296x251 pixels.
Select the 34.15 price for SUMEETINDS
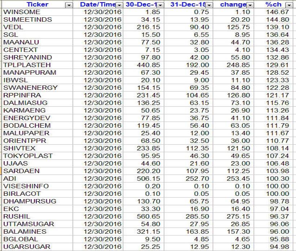151,19
